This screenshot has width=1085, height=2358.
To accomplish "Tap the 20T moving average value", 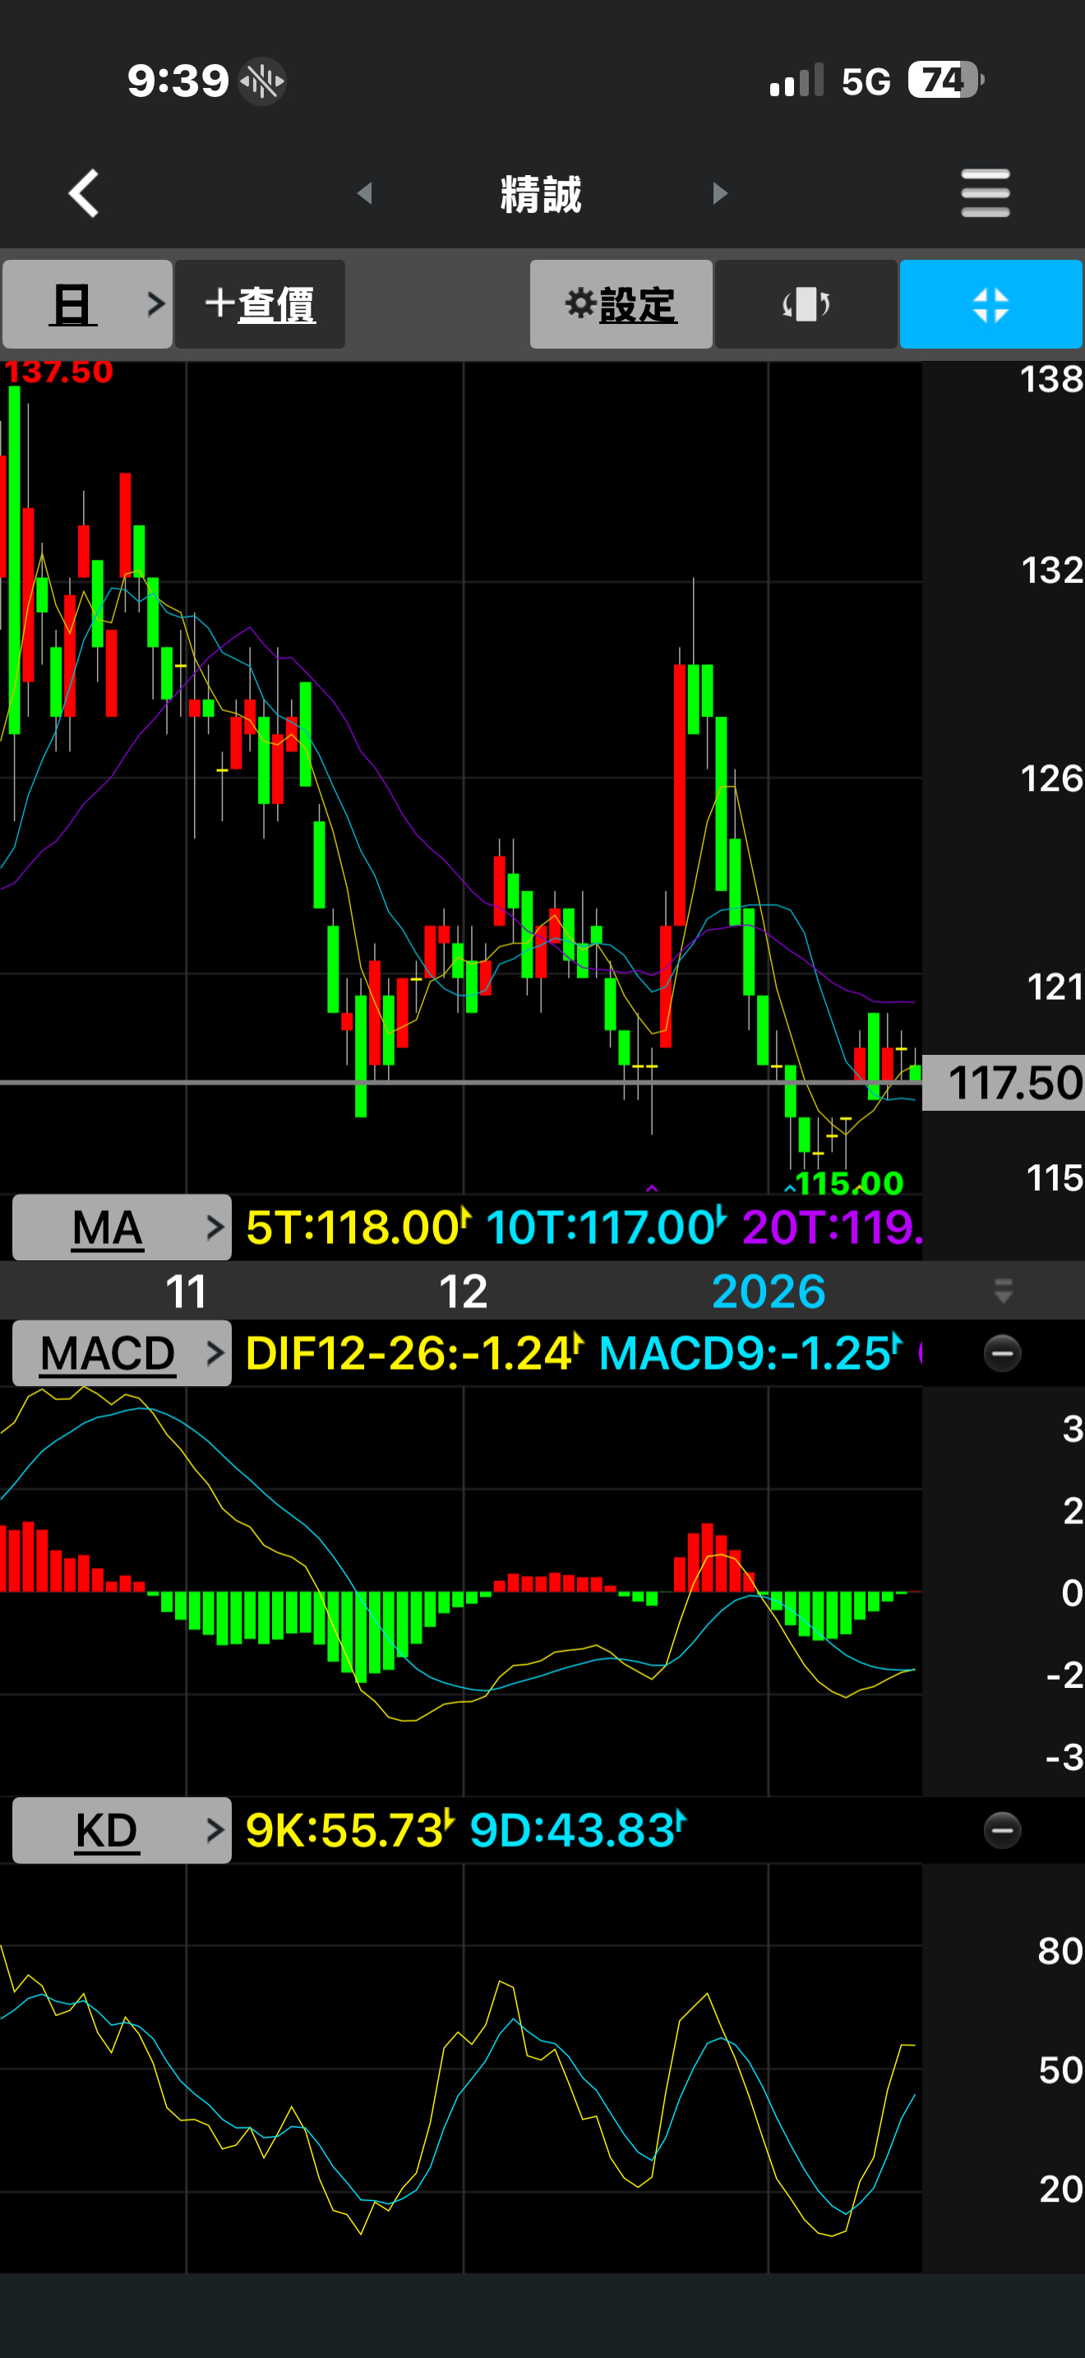I will pyautogui.click(x=832, y=1227).
